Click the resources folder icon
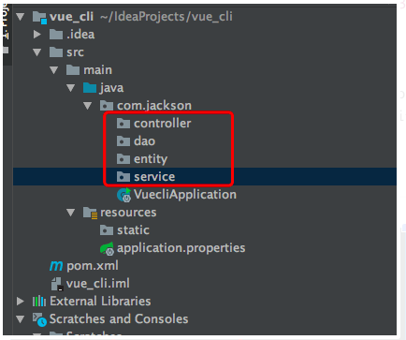The image size is (406, 340). click(x=91, y=213)
